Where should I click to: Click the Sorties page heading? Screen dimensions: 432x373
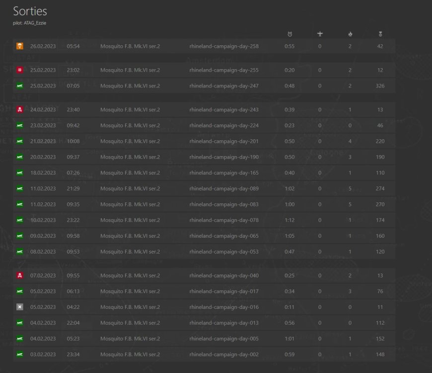[30, 11]
